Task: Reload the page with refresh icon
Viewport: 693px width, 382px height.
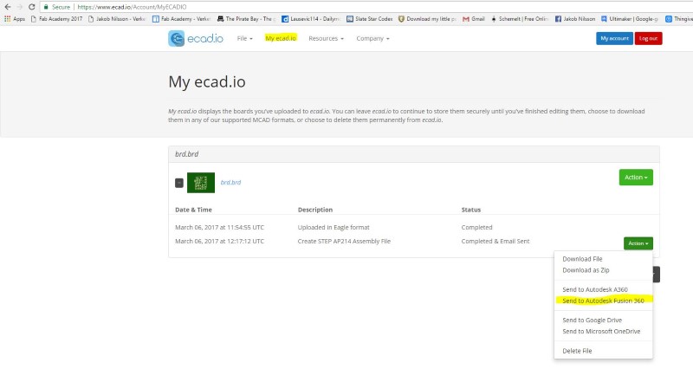Action: pyautogui.click(x=31, y=7)
